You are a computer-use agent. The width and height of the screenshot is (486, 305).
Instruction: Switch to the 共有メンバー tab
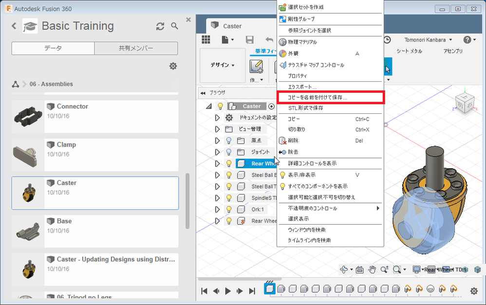coord(136,48)
